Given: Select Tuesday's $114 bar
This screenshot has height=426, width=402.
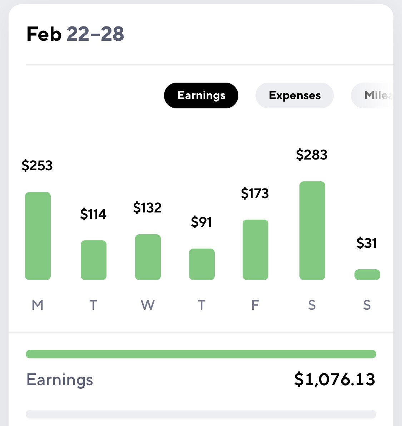Looking at the screenshot, I should tap(93, 260).
